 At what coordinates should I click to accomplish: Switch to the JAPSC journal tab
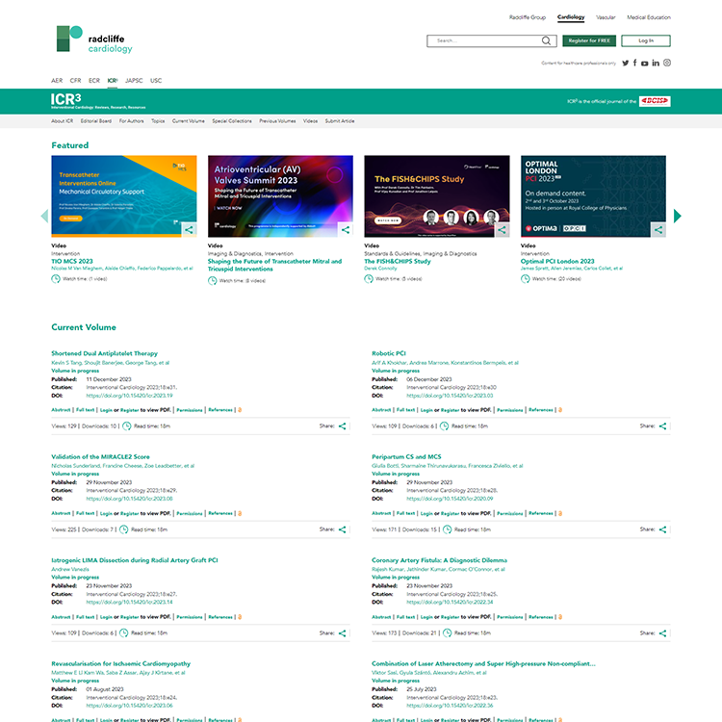(134, 80)
